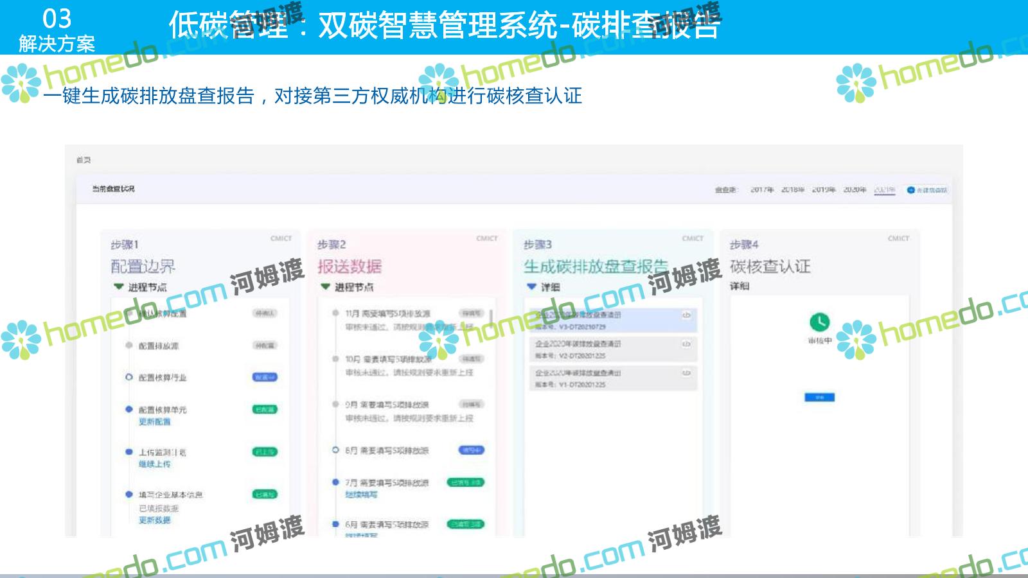Image resolution: width=1028 pixels, height=578 pixels.
Task: Click the 继续上传 link under 上传监测计划
Action: click(155, 464)
